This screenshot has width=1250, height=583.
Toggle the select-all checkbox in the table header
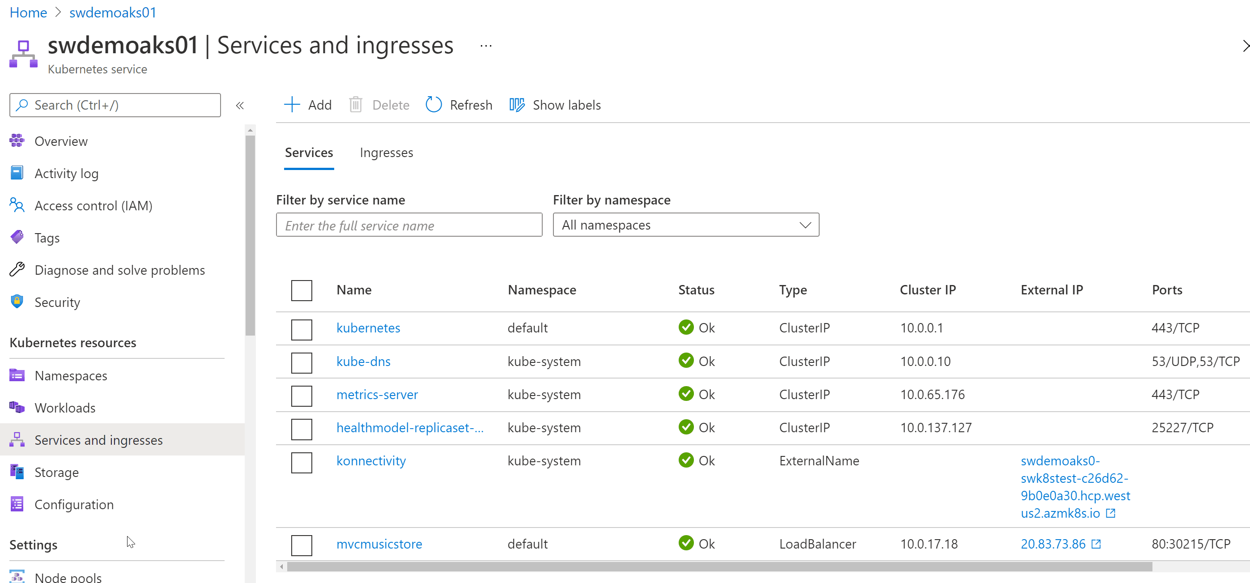(302, 290)
